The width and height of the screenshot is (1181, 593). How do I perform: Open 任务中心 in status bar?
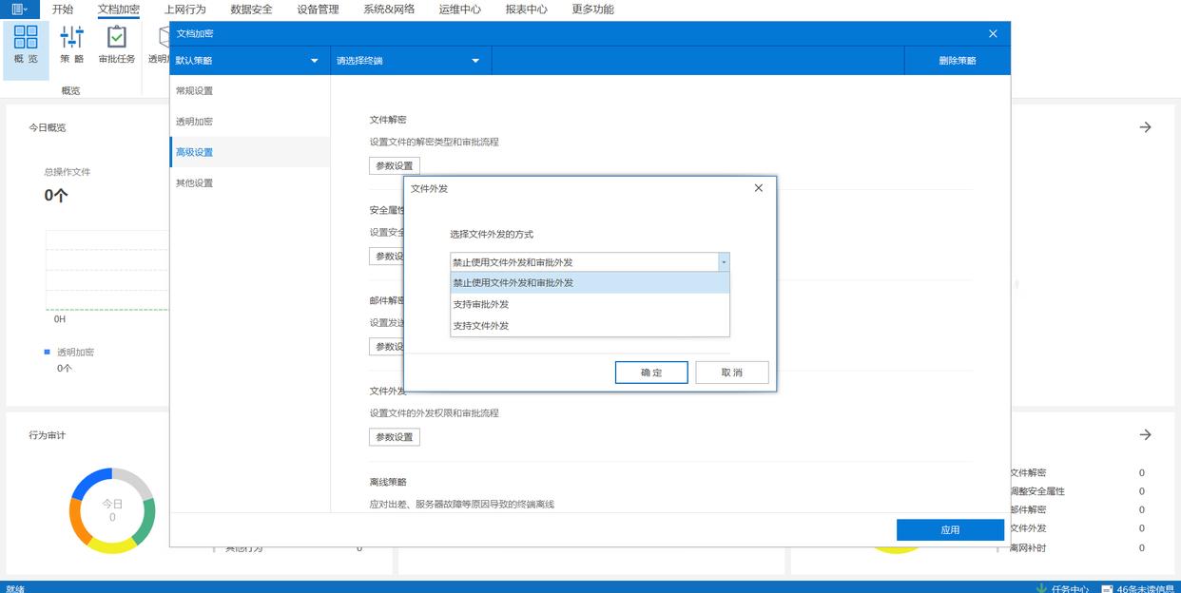[x=1062, y=588]
